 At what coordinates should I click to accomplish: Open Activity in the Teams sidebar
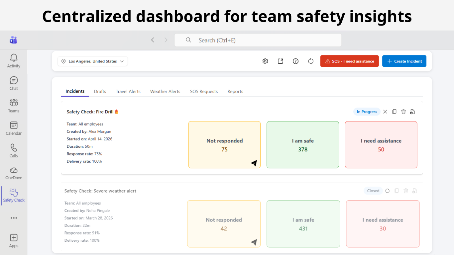(x=14, y=61)
